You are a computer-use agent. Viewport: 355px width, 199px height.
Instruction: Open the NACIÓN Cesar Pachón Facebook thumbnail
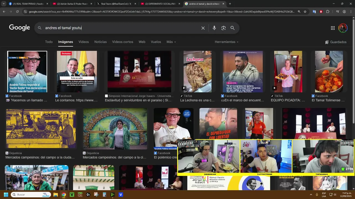[243, 72]
